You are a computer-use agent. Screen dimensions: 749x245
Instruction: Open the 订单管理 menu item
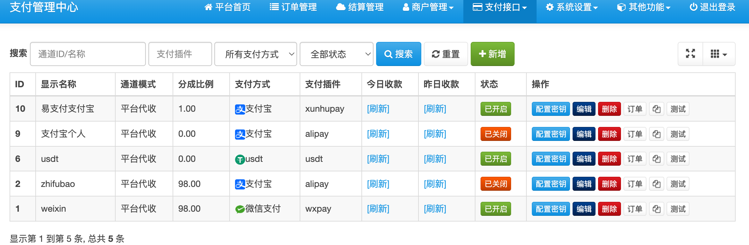tap(293, 7)
